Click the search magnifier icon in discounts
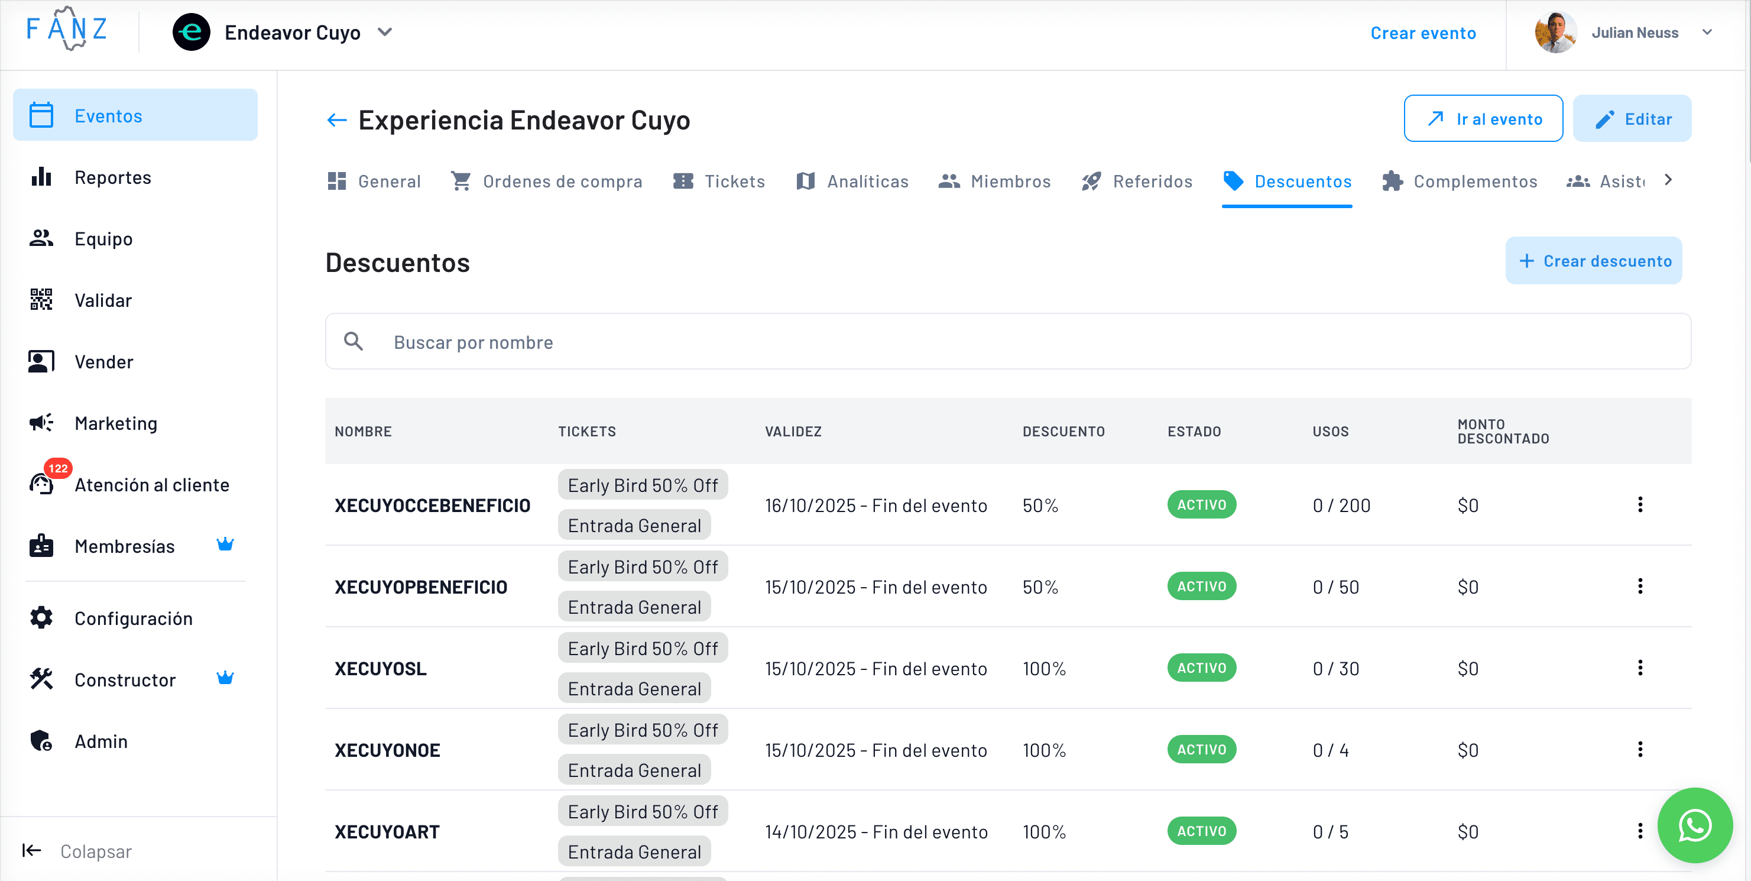1751x881 pixels. (354, 341)
